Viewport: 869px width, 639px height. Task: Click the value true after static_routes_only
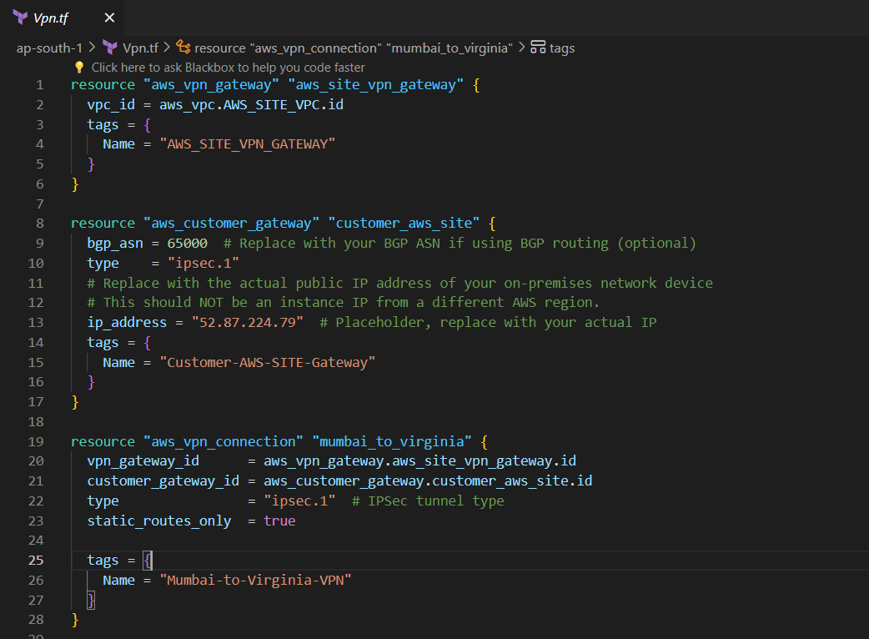pos(279,521)
